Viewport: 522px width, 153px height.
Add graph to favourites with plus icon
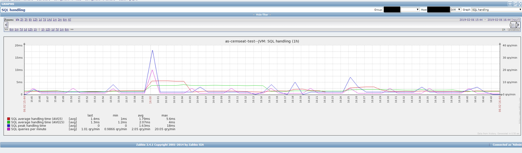click(510, 4)
